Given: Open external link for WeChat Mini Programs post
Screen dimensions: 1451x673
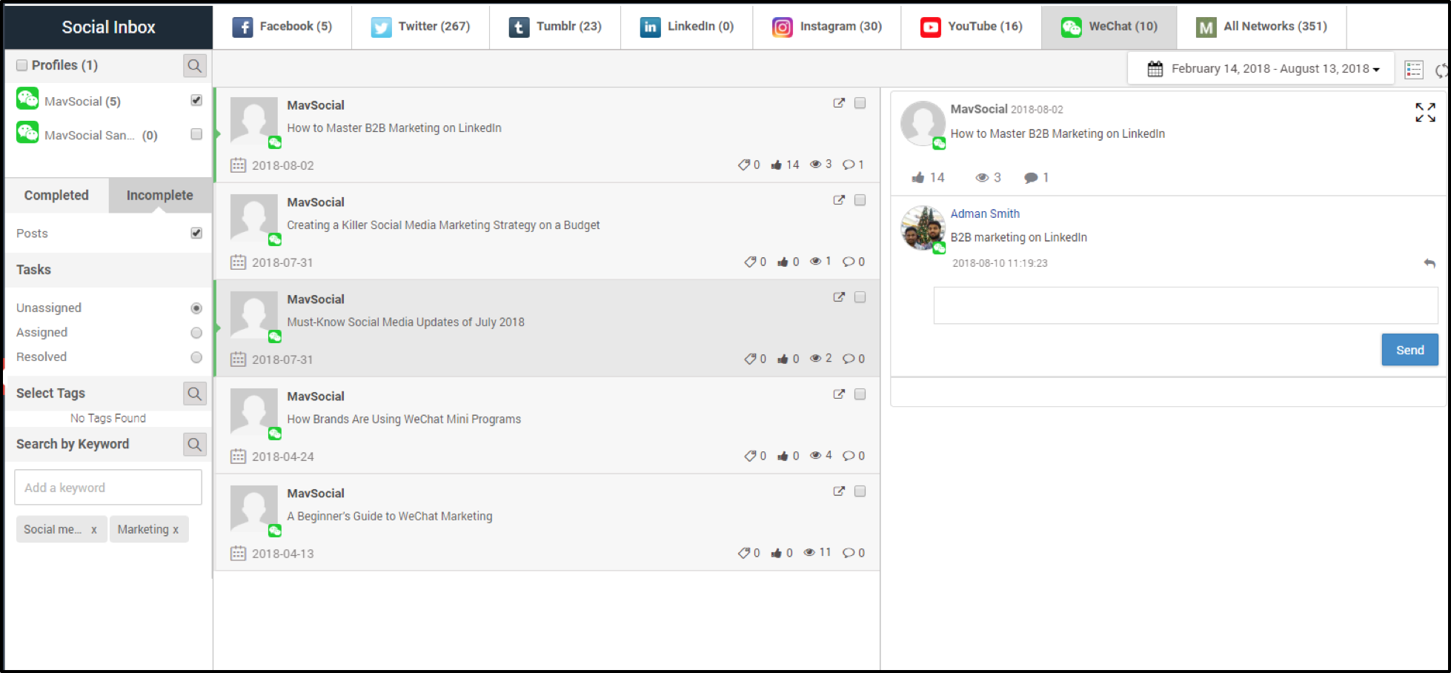Looking at the screenshot, I should tap(838, 394).
